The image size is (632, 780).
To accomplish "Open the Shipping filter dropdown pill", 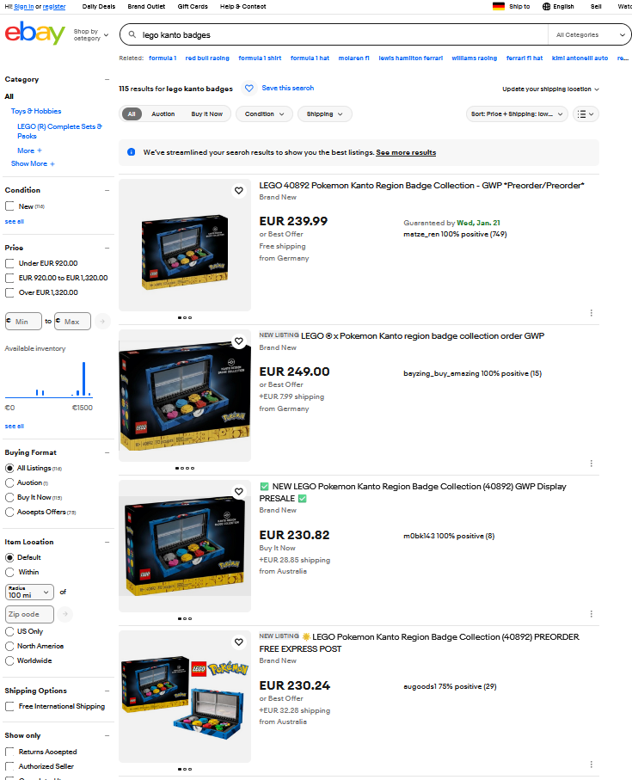I will pos(325,114).
